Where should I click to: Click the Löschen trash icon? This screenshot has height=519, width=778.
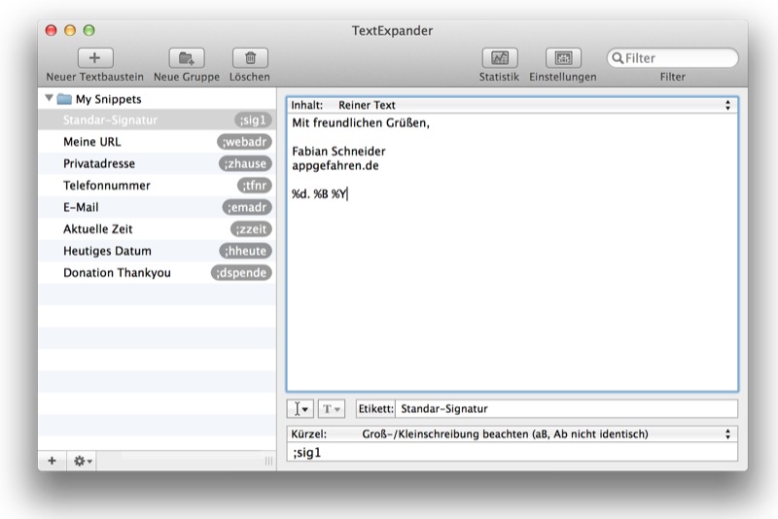[x=250, y=58]
